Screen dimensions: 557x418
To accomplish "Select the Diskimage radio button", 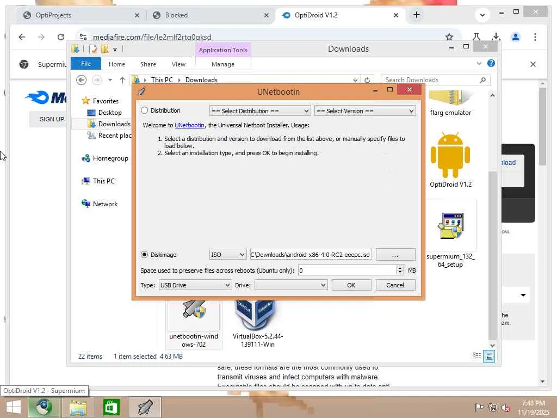I will (x=144, y=255).
